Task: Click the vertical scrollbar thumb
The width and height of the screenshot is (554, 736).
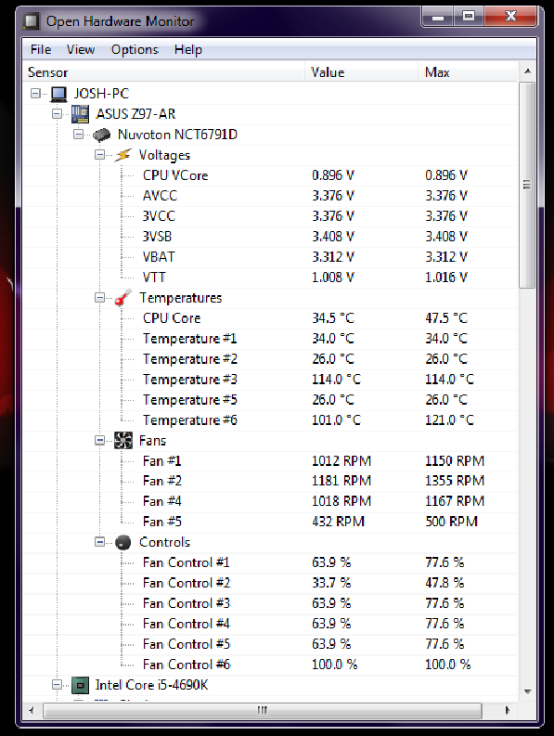Action: tap(527, 185)
